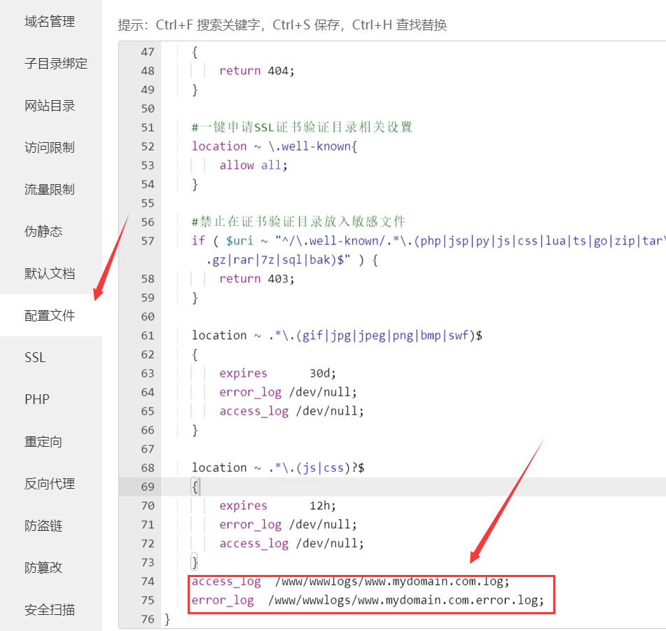Click 'location ~ .*\.(js|css)?$' line

pos(278,468)
